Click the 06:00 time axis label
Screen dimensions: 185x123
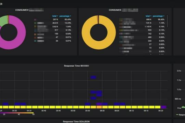[x=102, y=111]
